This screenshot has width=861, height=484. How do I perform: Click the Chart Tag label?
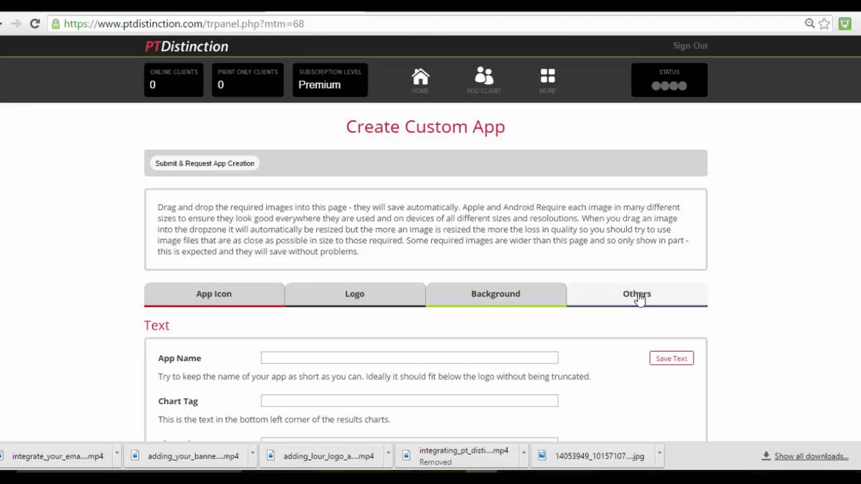pos(178,401)
